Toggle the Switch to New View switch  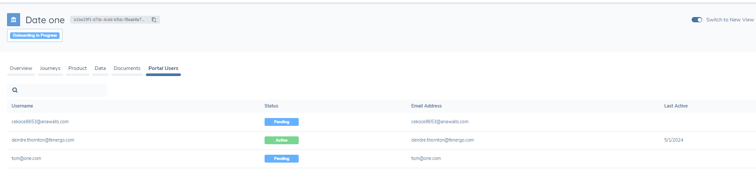(696, 20)
